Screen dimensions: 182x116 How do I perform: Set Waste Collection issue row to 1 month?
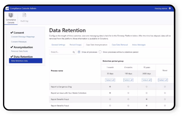pos(110,93)
